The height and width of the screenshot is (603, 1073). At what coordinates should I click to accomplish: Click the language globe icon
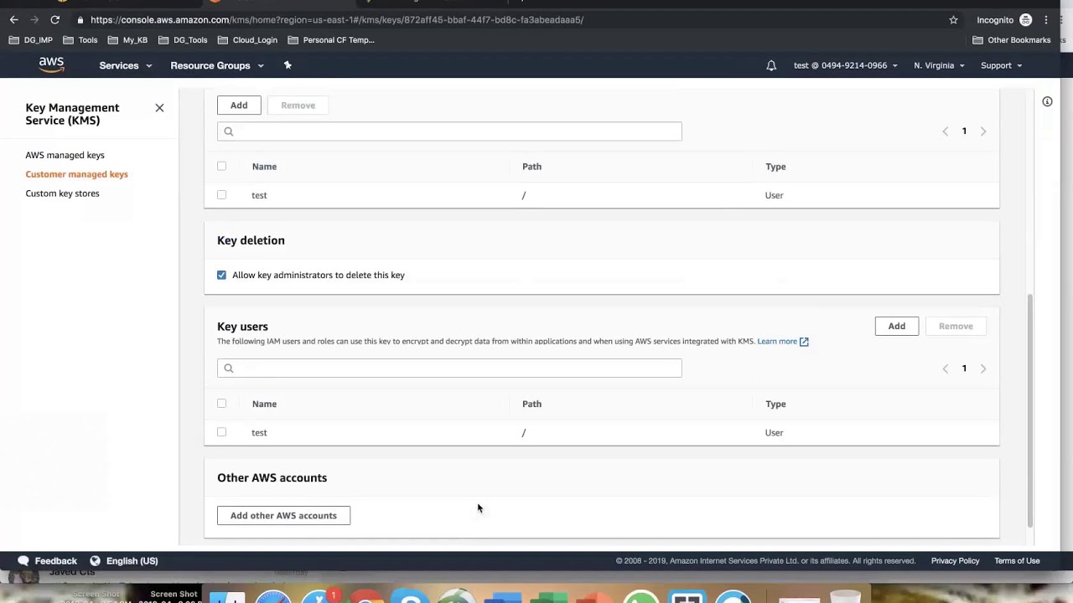click(x=95, y=561)
